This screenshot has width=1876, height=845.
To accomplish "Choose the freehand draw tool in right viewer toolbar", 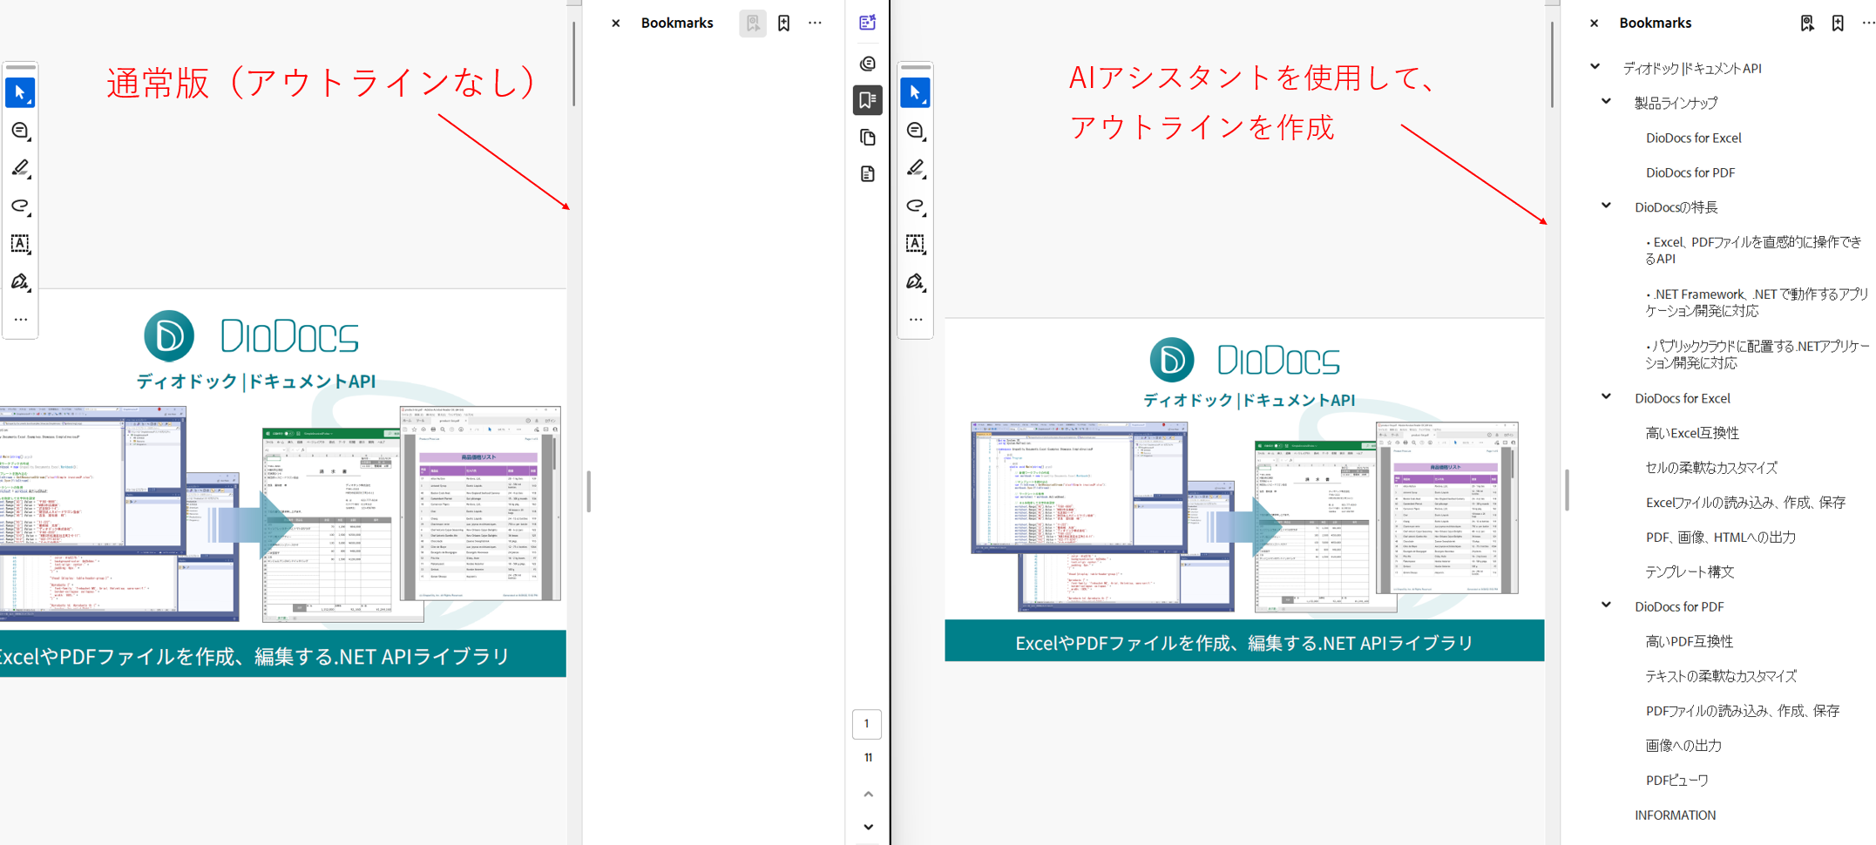I will 915,206.
